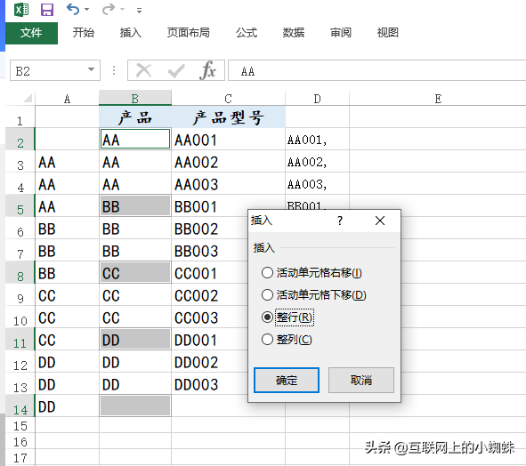The height and width of the screenshot is (466, 526).
Task: Confirm the insert dialog with 确定
Action: click(x=287, y=380)
